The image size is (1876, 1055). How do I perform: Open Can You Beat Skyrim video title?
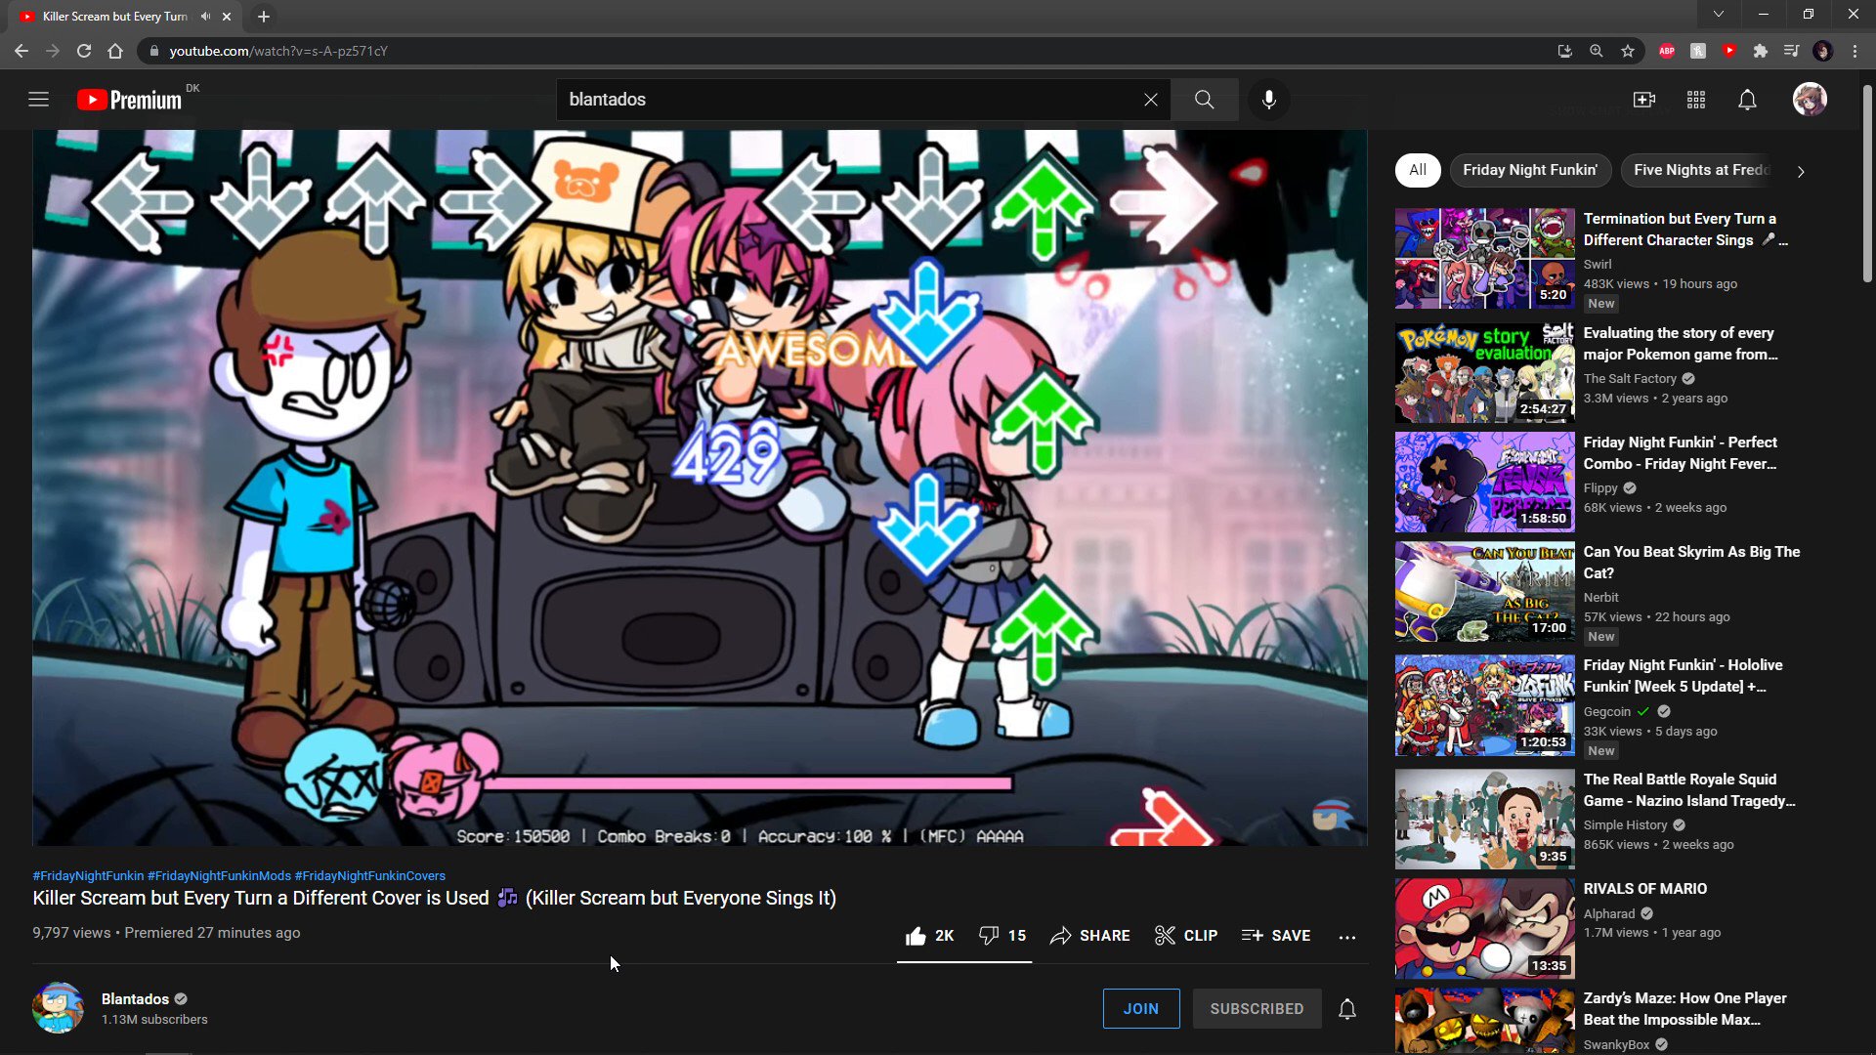[1691, 563]
